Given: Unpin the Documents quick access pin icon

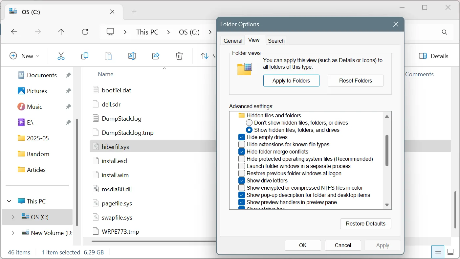Looking at the screenshot, I should point(68,75).
